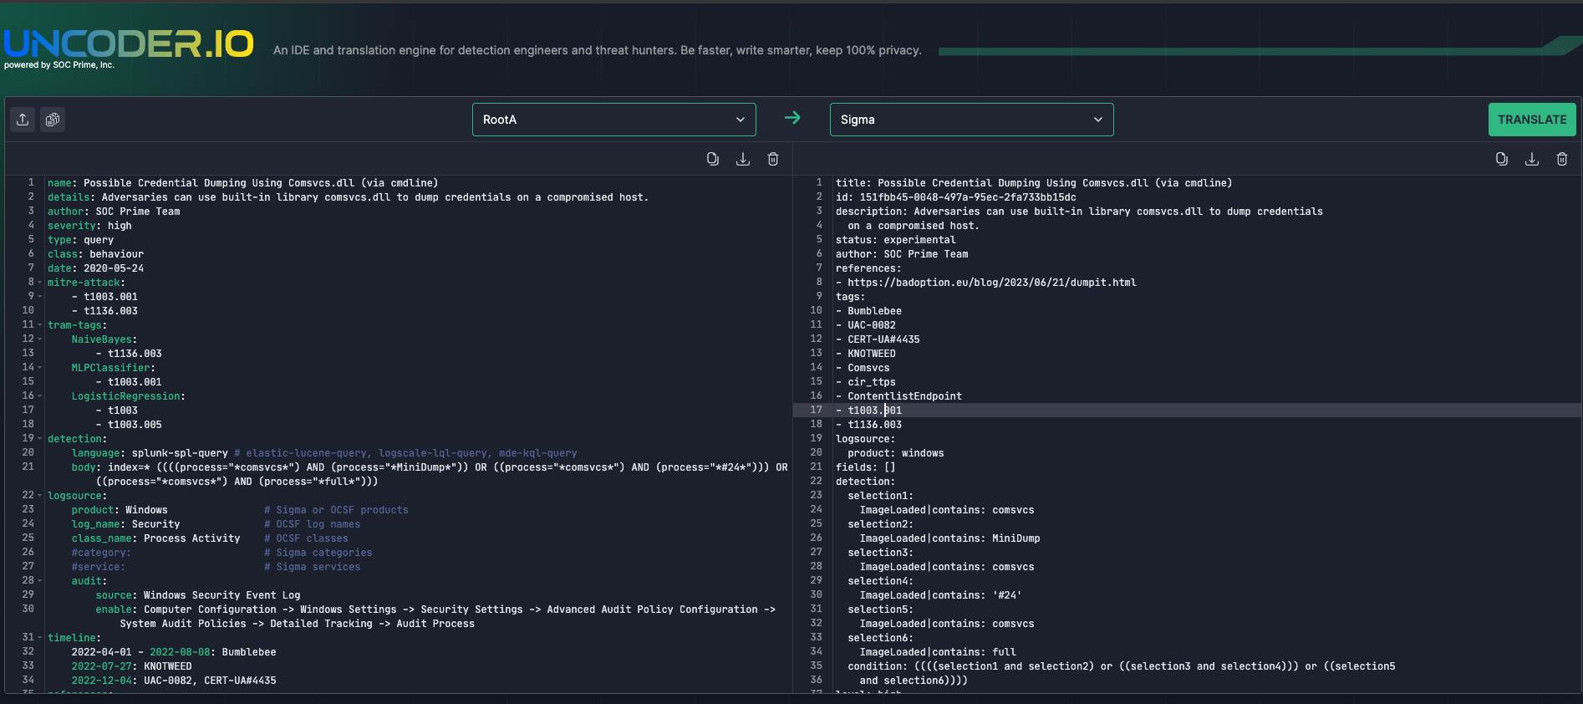Download the Sigma output rule

[1531, 159]
